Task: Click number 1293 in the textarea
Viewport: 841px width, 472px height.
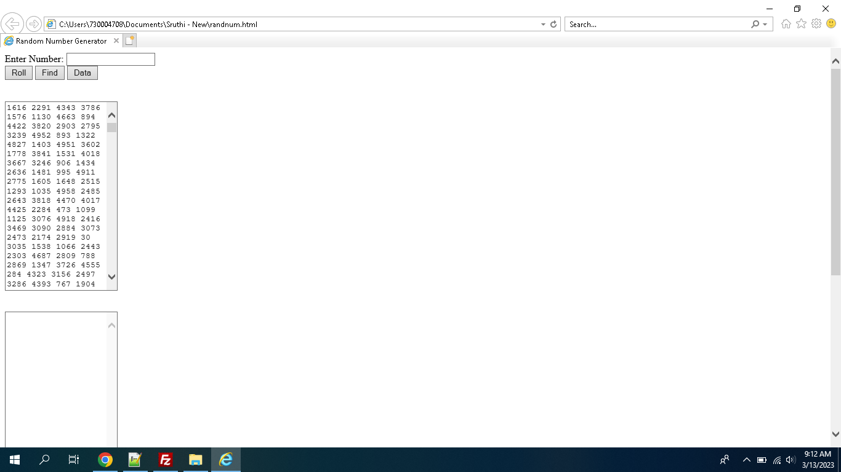Action: pyautogui.click(x=17, y=191)
